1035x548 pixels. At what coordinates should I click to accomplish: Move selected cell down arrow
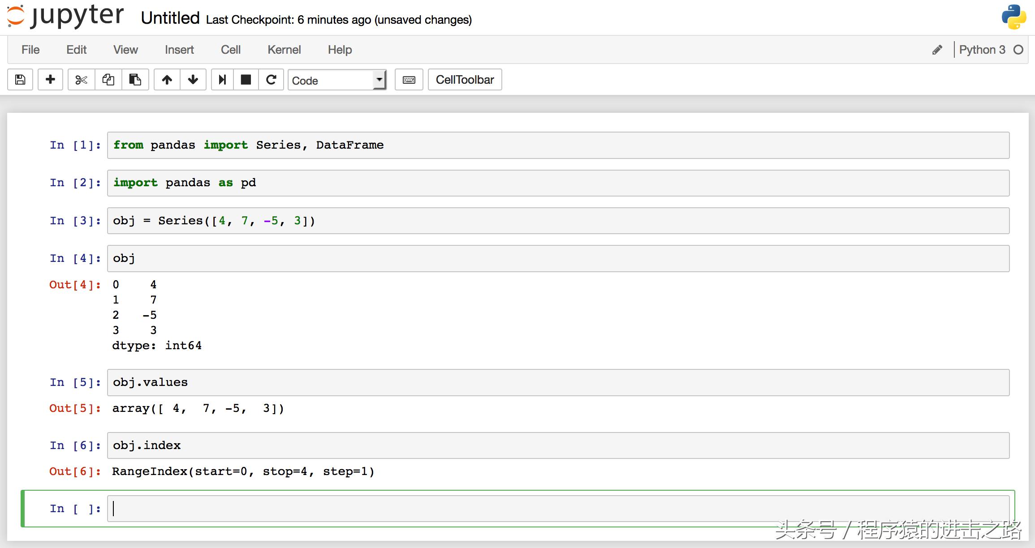[193, 80]
